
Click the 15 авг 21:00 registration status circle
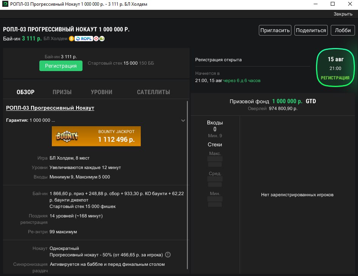(x=335, y=68)
